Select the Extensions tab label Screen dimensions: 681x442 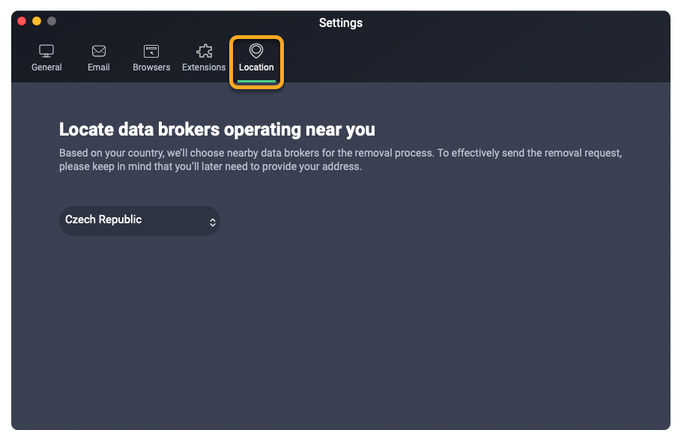[204, 67]
